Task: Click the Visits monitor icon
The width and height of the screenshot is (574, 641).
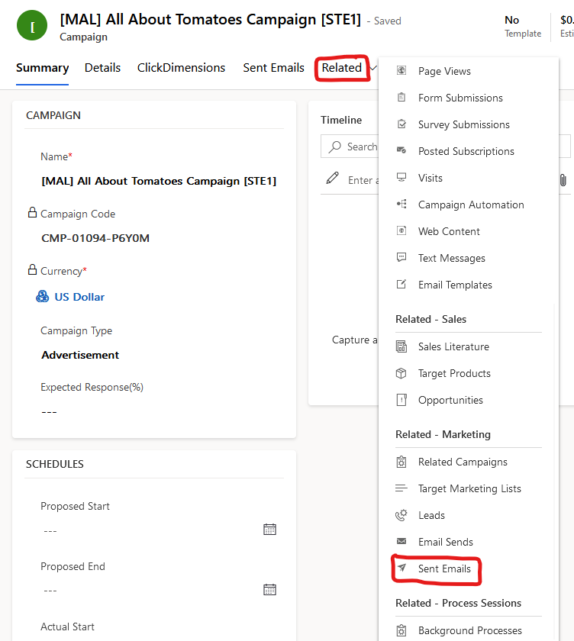Action: coord(401,177)
